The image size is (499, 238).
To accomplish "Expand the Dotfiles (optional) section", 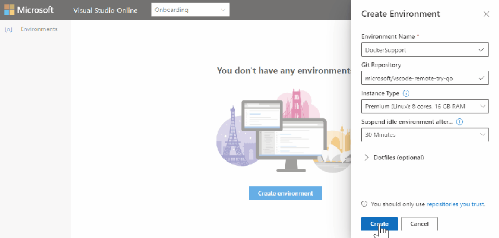I will 394,157.
